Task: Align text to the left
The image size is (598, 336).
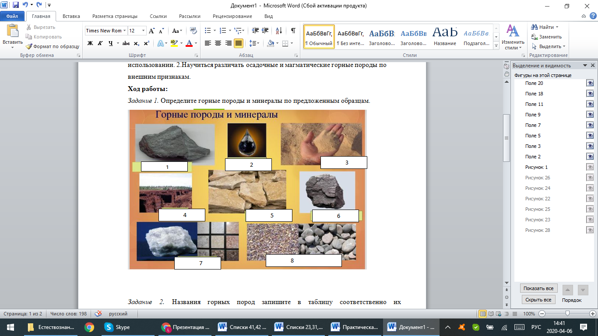Action: tap(208, 43)
